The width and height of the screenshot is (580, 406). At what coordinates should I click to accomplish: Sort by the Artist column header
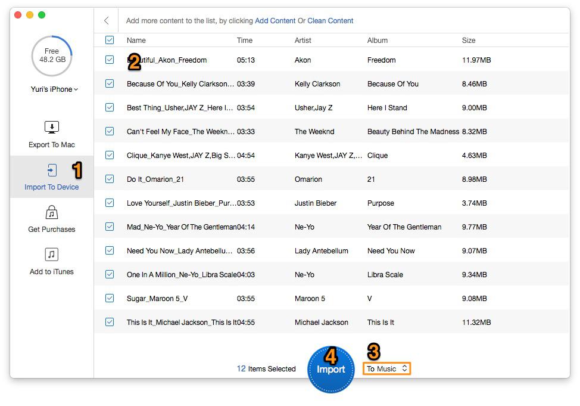coord(303,41)
